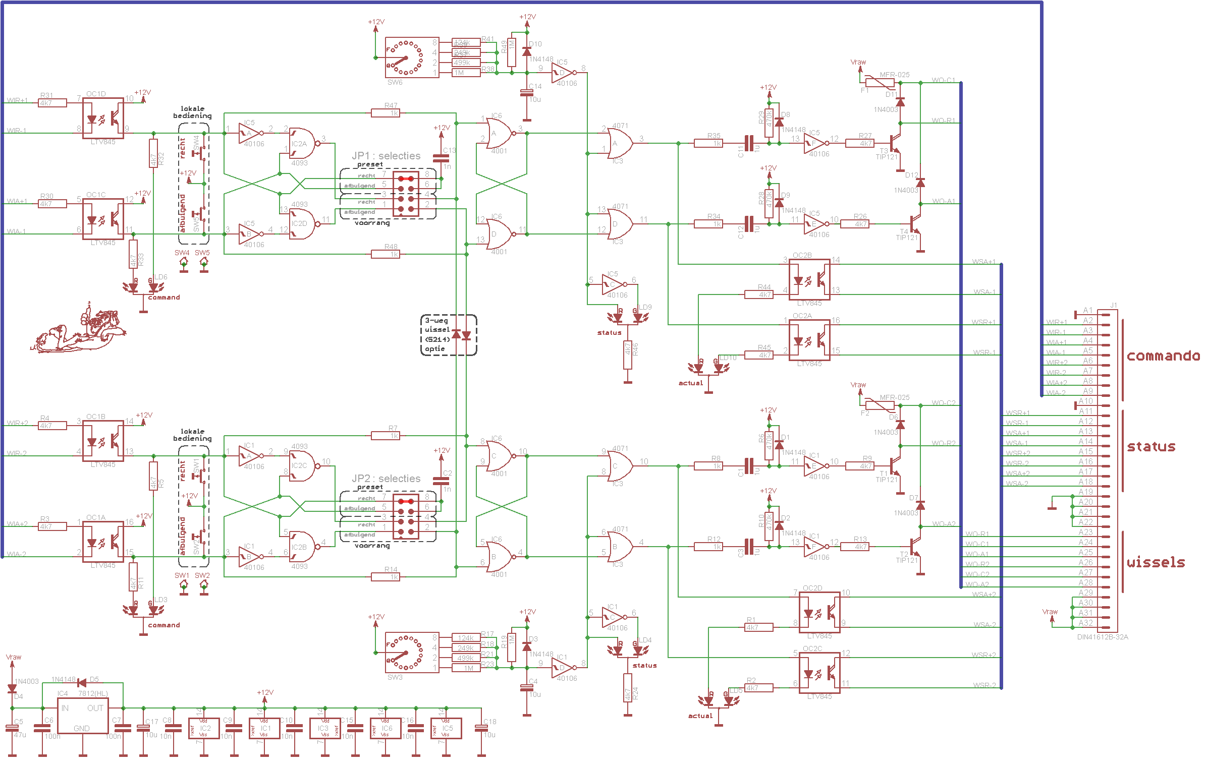
Task: Click the 'DIN41612B-32A' part label
Action: tap(1103, 637)
